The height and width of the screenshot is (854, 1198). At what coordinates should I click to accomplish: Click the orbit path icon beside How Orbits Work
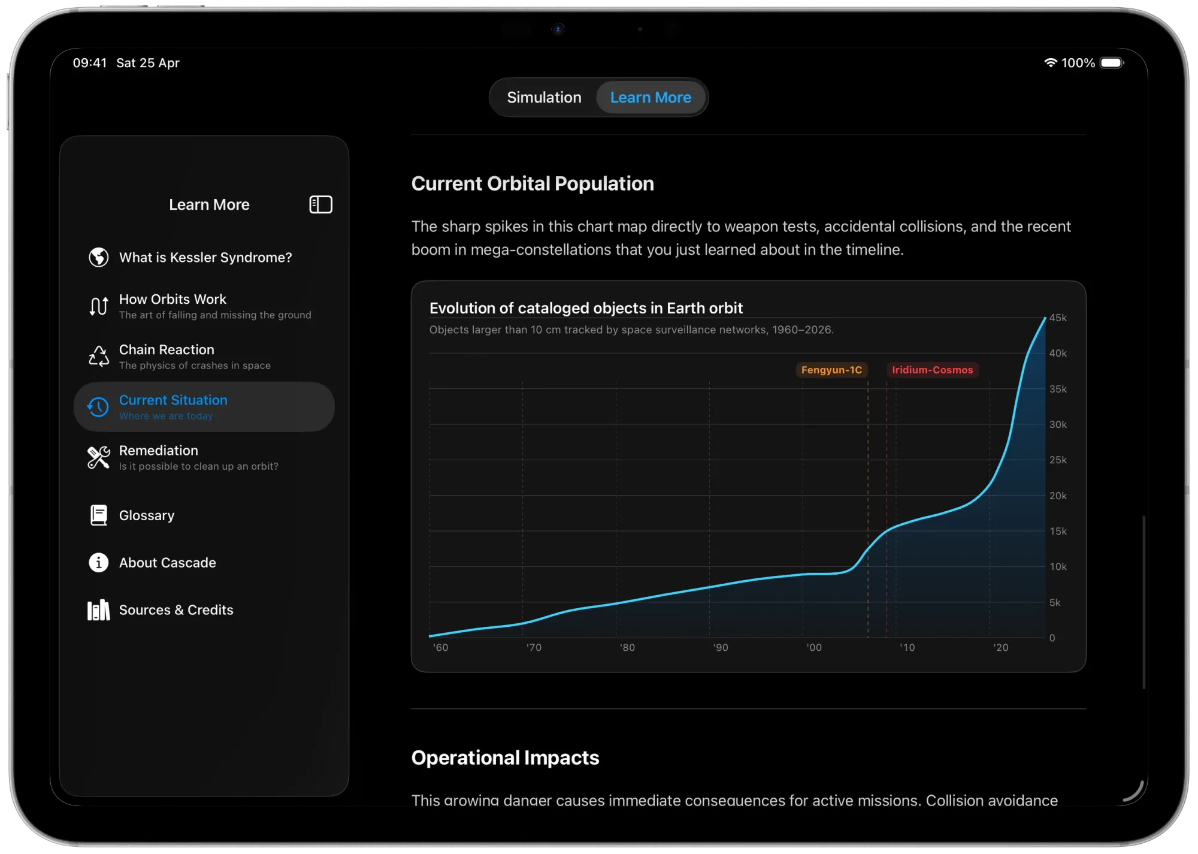pyautogui.click(x=99, y=306)
